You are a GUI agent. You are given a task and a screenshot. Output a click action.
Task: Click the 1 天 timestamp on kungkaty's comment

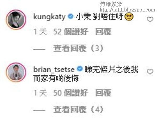pos(40,32)
